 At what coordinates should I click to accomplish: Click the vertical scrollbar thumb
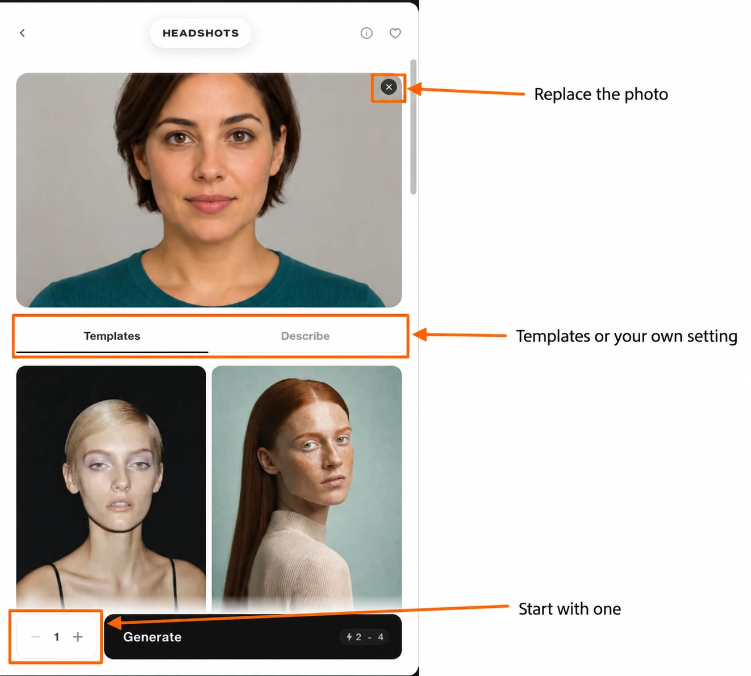coord(413,127)
